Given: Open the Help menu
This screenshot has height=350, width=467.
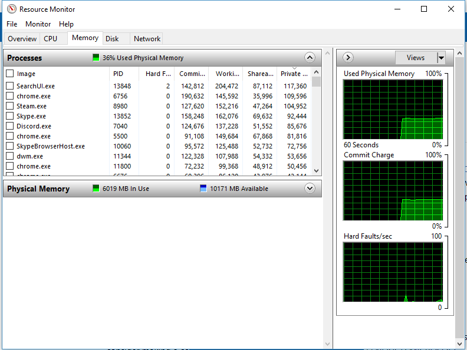Looking at the screenshot, I should [x=66, y=24].
